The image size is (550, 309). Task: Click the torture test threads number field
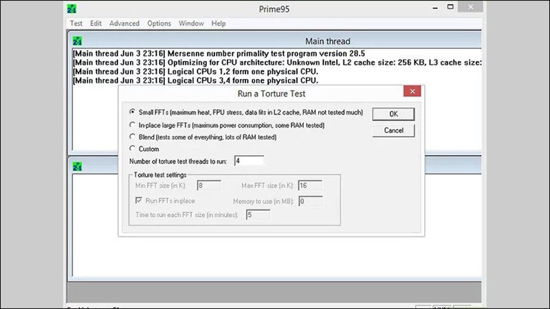point(249,161)
